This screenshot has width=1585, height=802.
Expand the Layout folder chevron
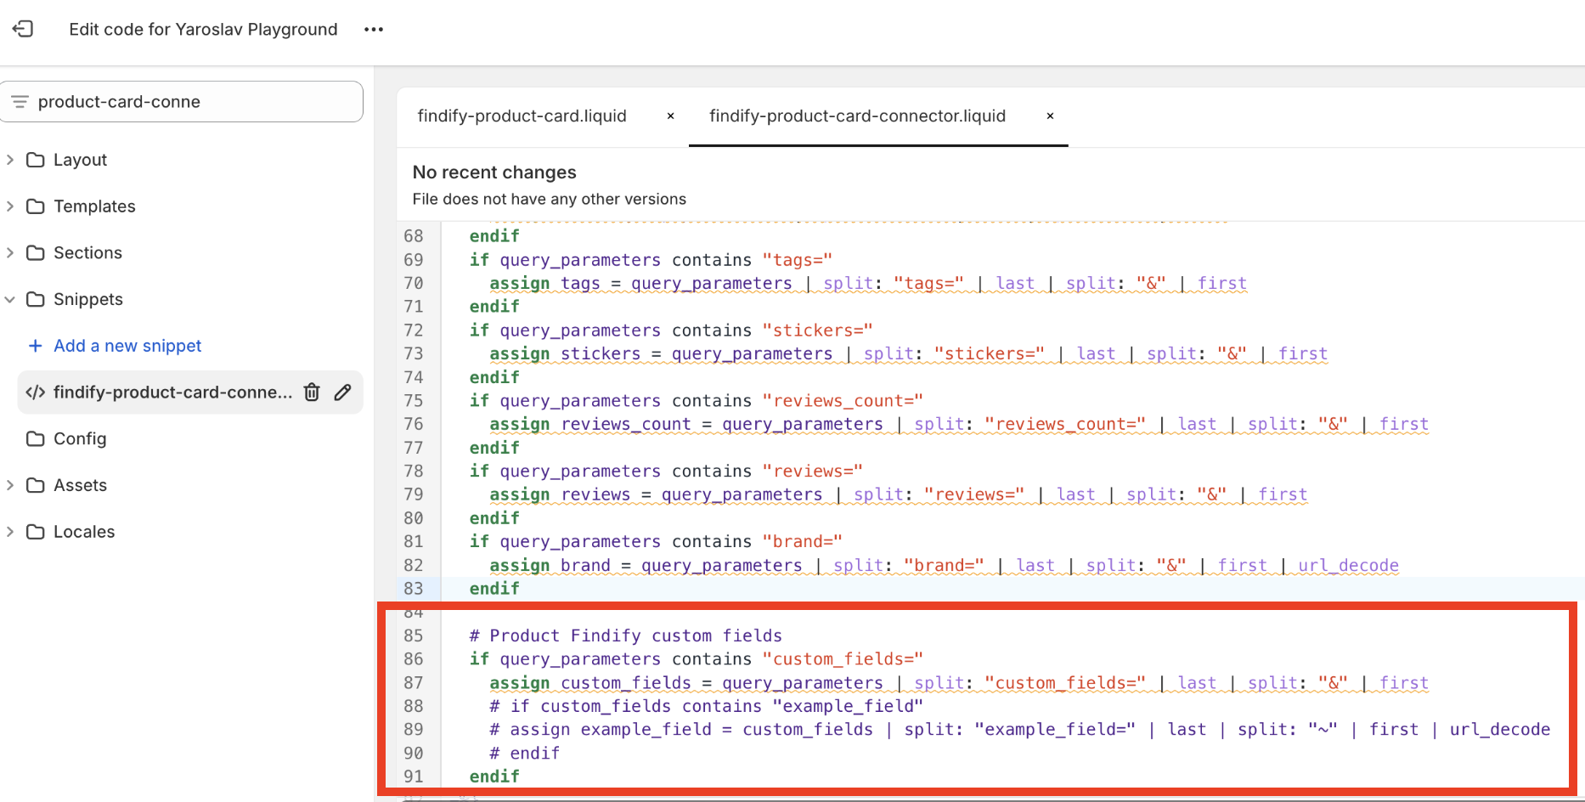pos(10,160)
